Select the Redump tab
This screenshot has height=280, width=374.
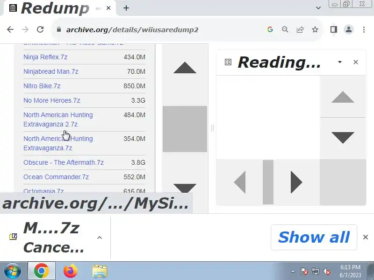pos(58,8)
